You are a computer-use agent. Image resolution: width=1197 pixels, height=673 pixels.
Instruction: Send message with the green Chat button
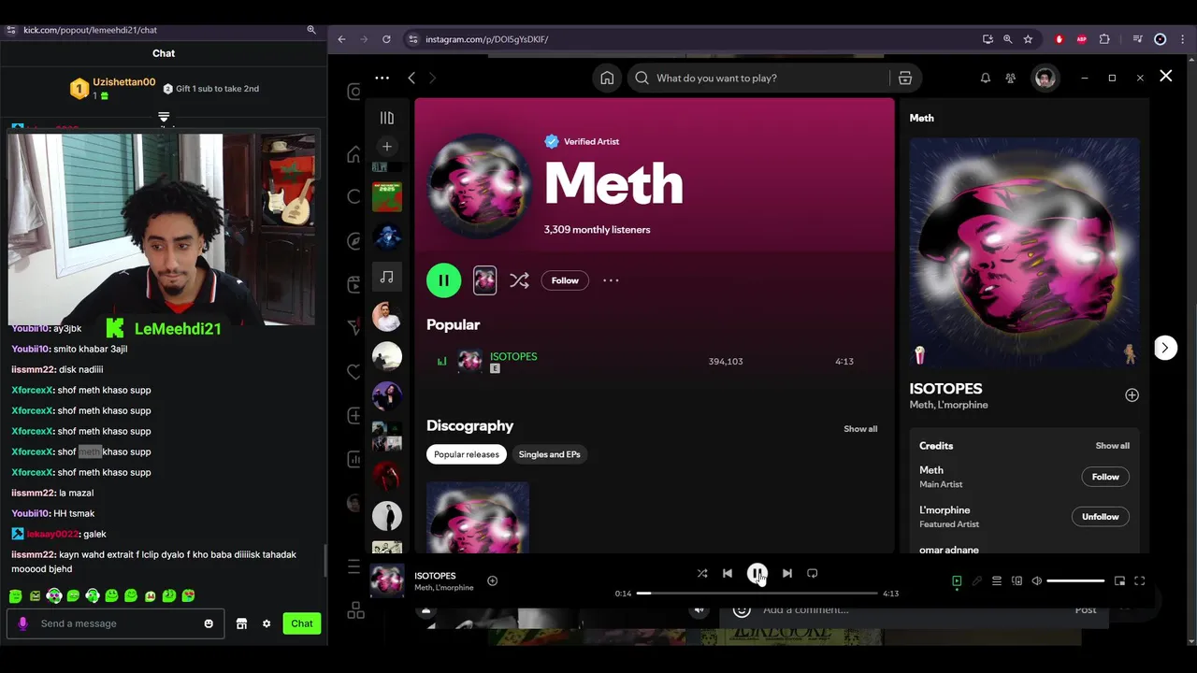click(x=301, y=623)
